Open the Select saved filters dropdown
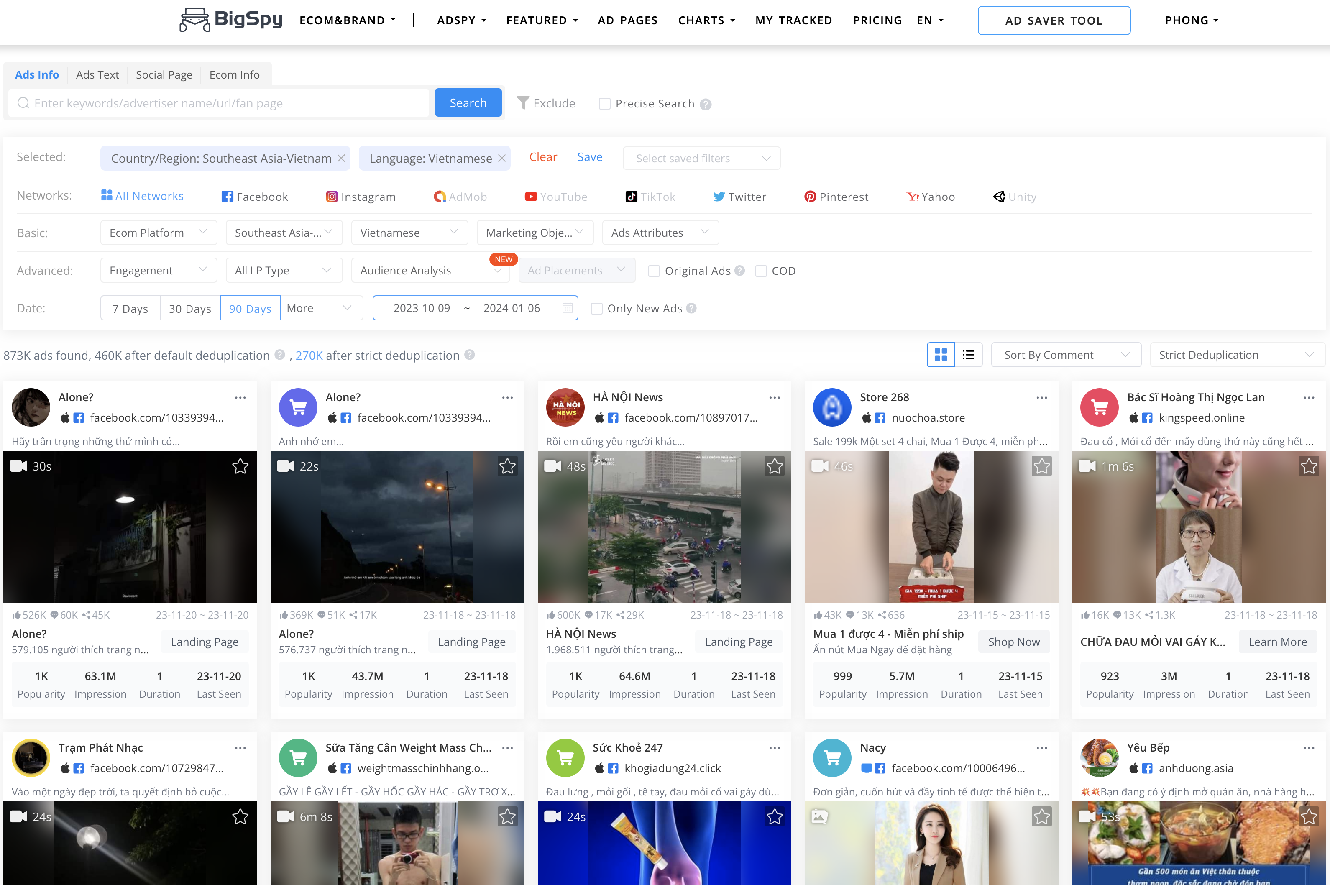The image size is (1330, 885). [701, 158]
